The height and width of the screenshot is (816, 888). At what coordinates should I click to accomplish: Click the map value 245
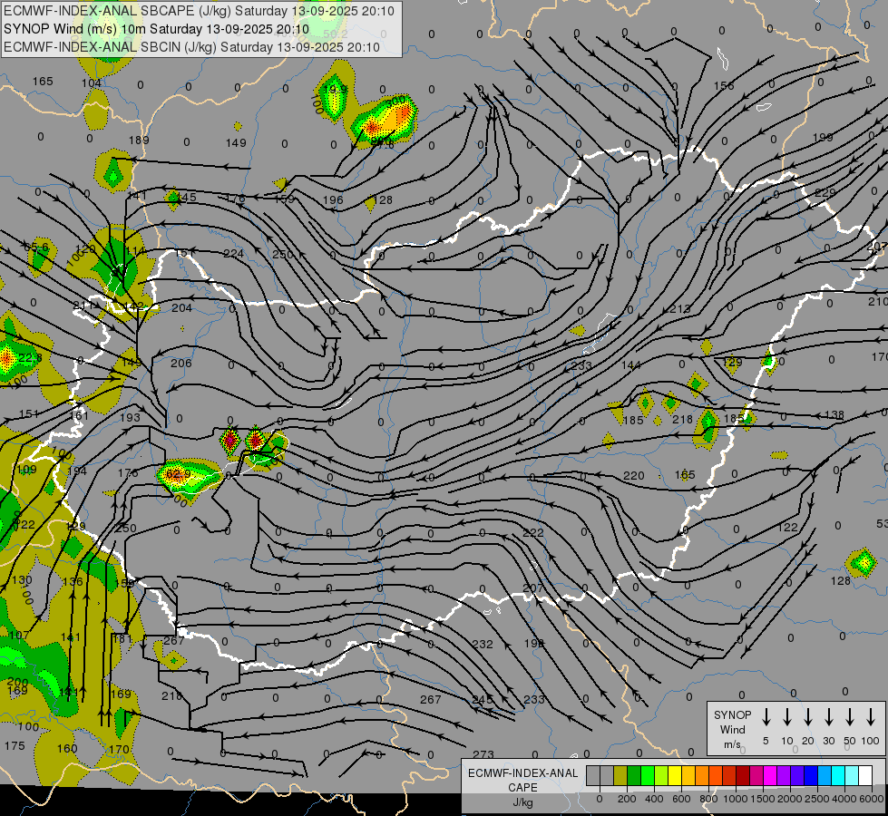pos(483,699)
